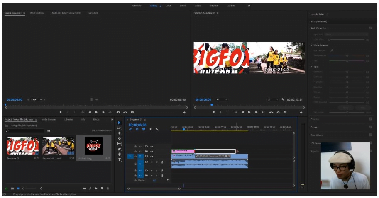This screenshot has height=198, width=379.
Task: Open the Page 1 dropdown in Source monitor
Action: coord(37,99)
